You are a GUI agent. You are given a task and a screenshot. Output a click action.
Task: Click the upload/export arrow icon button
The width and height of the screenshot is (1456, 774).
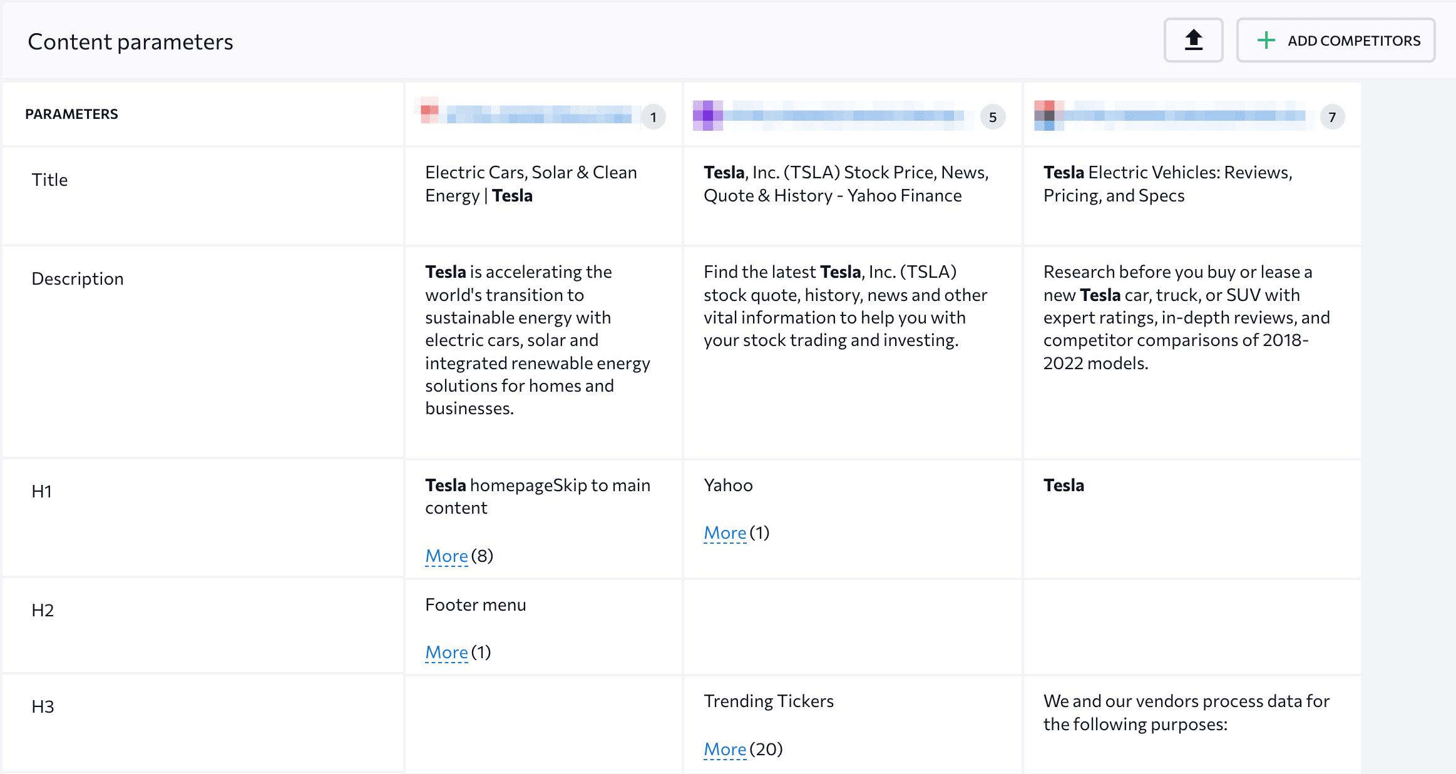click(x=1193, y=41)
